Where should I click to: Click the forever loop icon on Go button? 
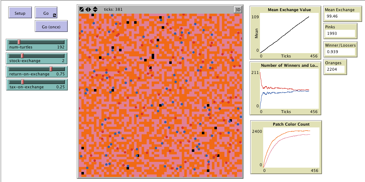point(54,15)
